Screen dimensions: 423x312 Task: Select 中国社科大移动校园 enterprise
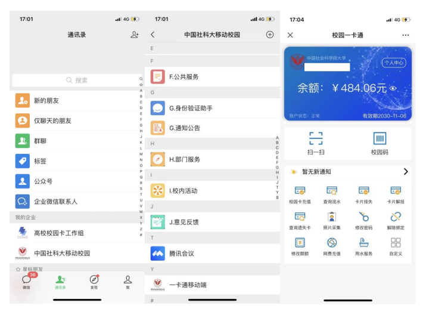point(77,253)
